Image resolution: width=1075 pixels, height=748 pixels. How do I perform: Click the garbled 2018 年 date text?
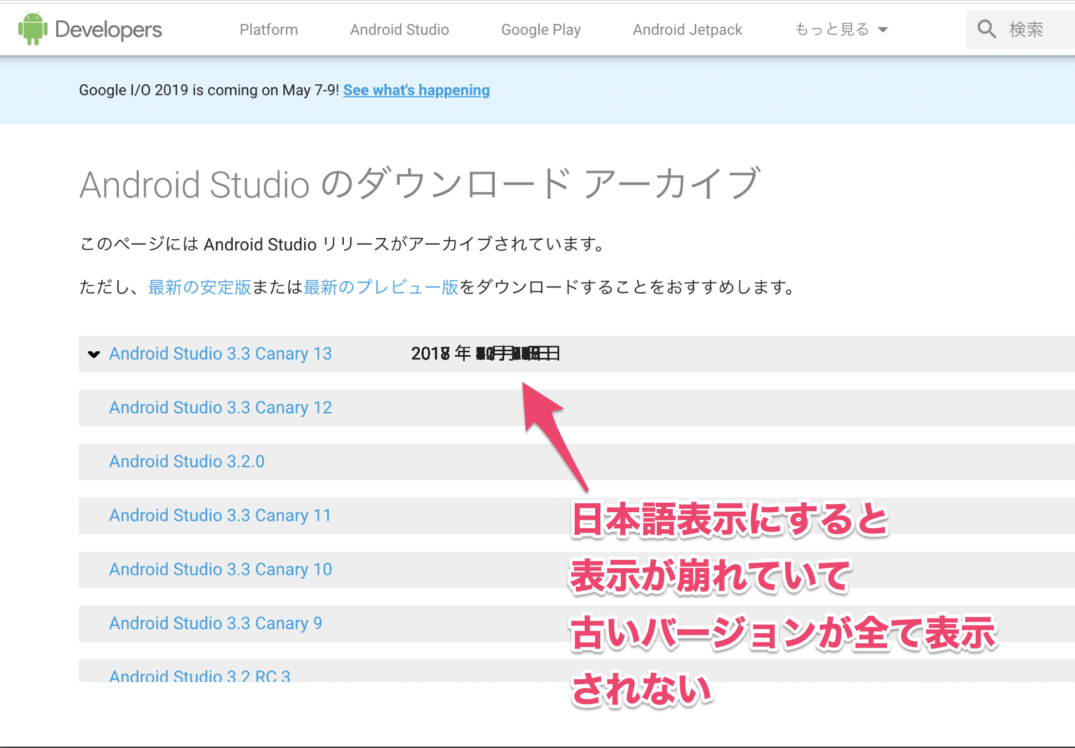(x=485, y=353)
